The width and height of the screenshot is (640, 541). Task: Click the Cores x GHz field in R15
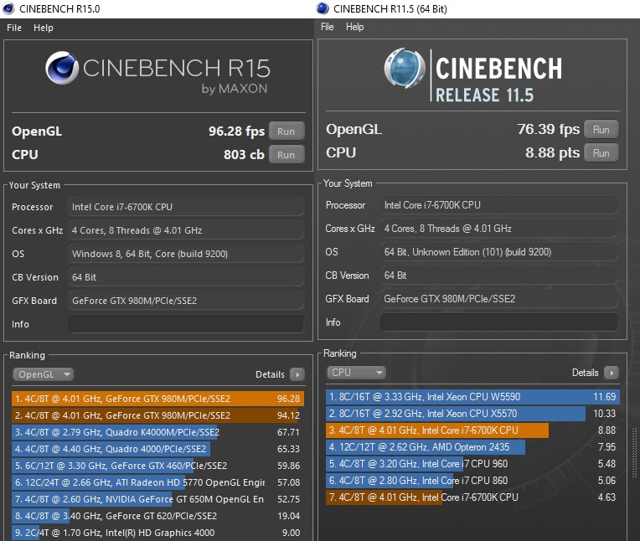186,230
